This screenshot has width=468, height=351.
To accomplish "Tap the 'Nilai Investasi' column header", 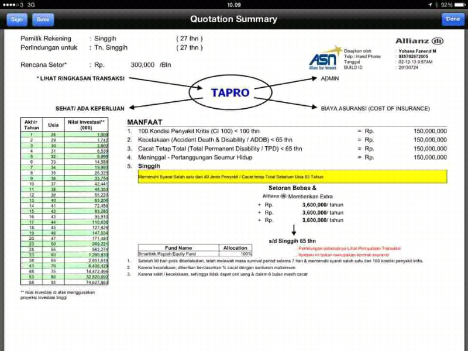I will pyautogui.click(x=86, y=125).
